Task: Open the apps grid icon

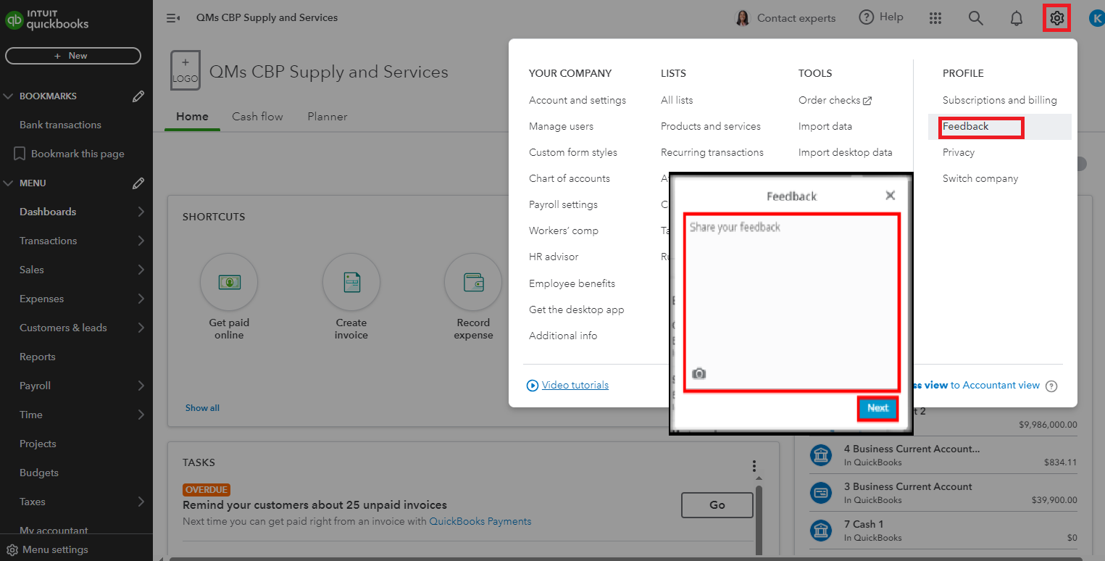Action: pyautogui.click(x=935, y=18)
